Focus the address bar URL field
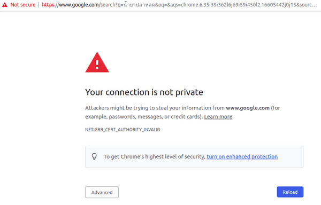Image resolution: width=321 pixels, height=205 pixels. [179, 5]
